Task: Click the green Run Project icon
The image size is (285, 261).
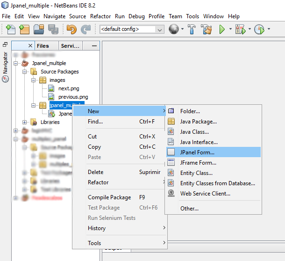Action: 222,29
